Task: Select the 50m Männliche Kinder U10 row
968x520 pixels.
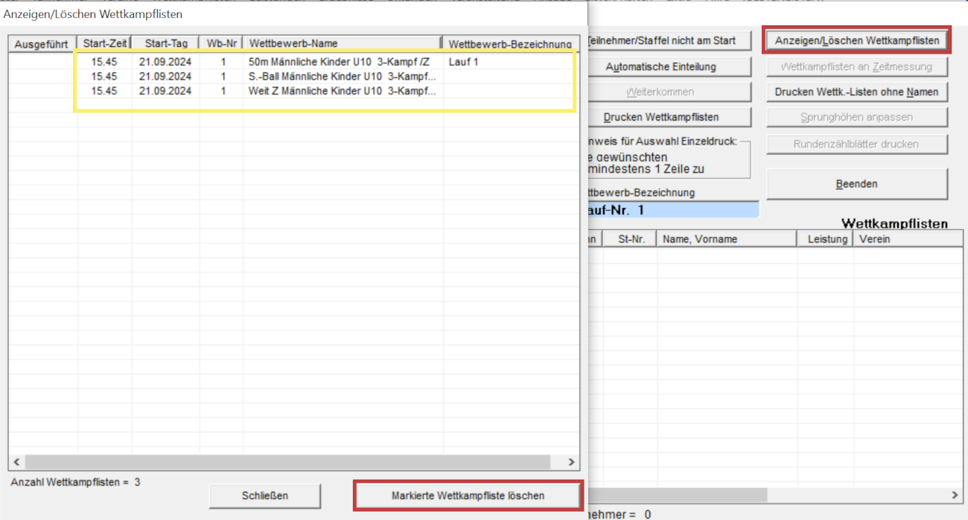Action: click(338, 62)
